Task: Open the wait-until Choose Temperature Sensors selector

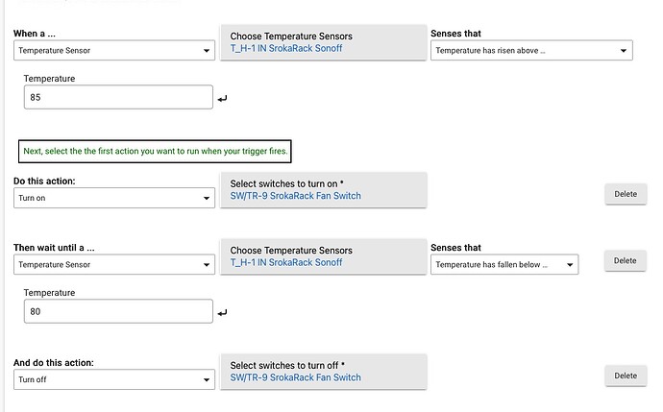Action: [x=324, y=256]
